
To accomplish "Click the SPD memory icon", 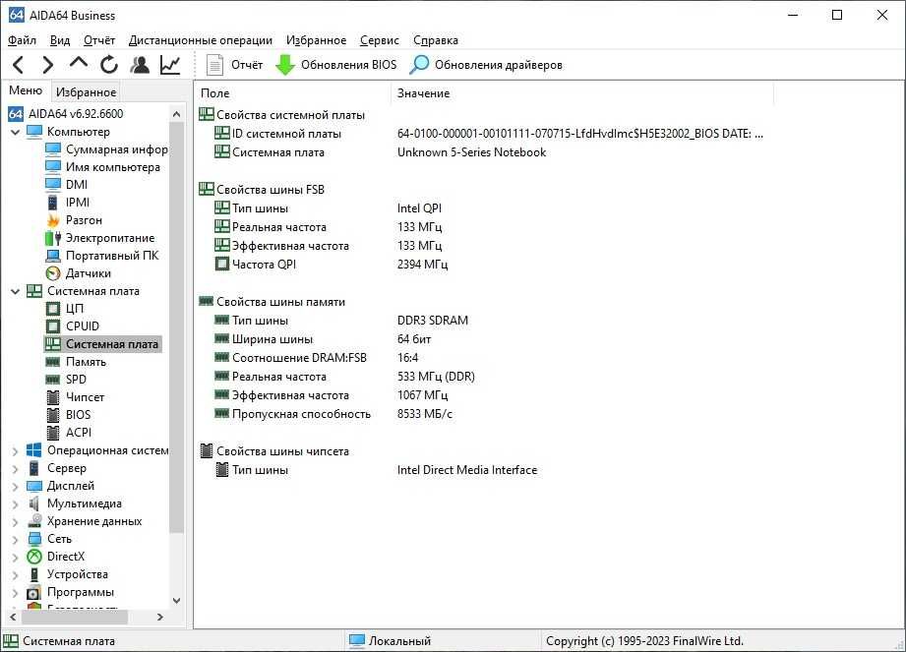I will [53, 380].
